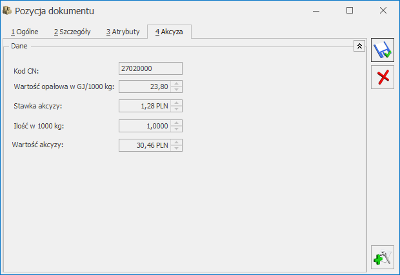Open the 2 Szczegóły tab
400x275 pixels.
click(x=72, y=32)
